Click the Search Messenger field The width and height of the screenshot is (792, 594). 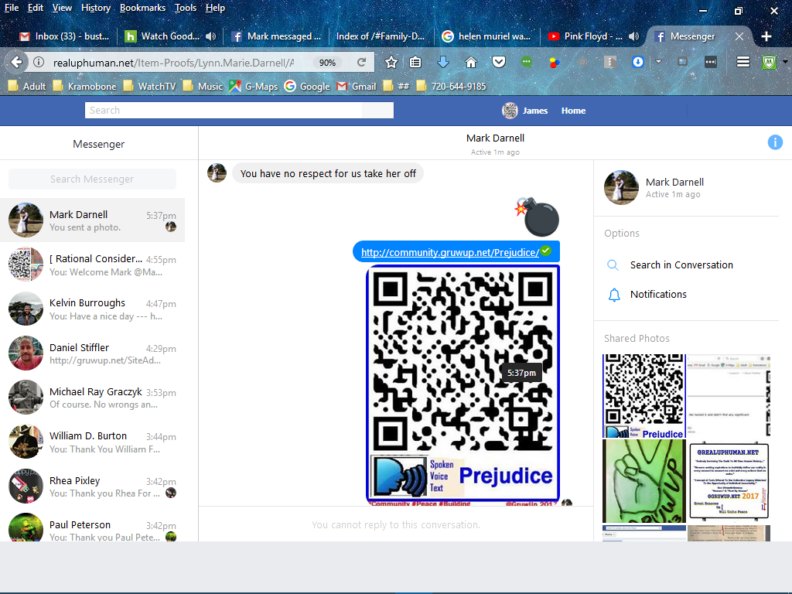pyautogui.click(x=93, y=179)
